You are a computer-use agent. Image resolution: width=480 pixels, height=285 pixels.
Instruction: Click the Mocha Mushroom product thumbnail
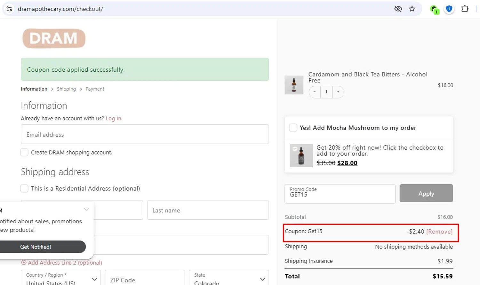click(301, 155)
